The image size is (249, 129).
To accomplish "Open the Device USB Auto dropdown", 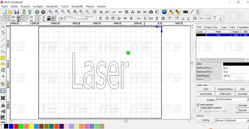I will 232,120.
